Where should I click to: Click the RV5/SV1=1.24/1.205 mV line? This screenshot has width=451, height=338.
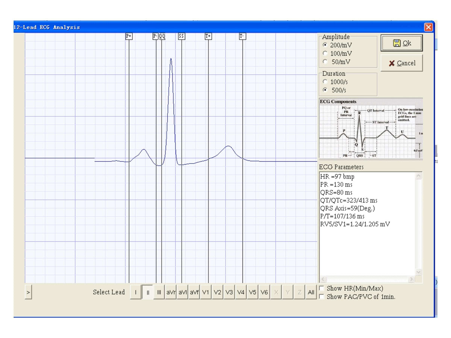(x=355, y=224)
